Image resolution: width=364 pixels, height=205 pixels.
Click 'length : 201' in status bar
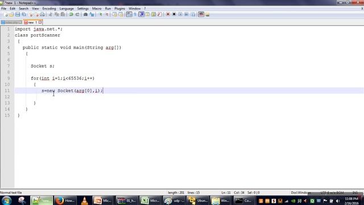click(176, 192)
